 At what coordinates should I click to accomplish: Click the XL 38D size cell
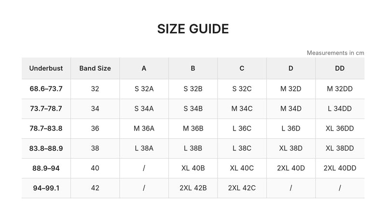tap(291, 148)
